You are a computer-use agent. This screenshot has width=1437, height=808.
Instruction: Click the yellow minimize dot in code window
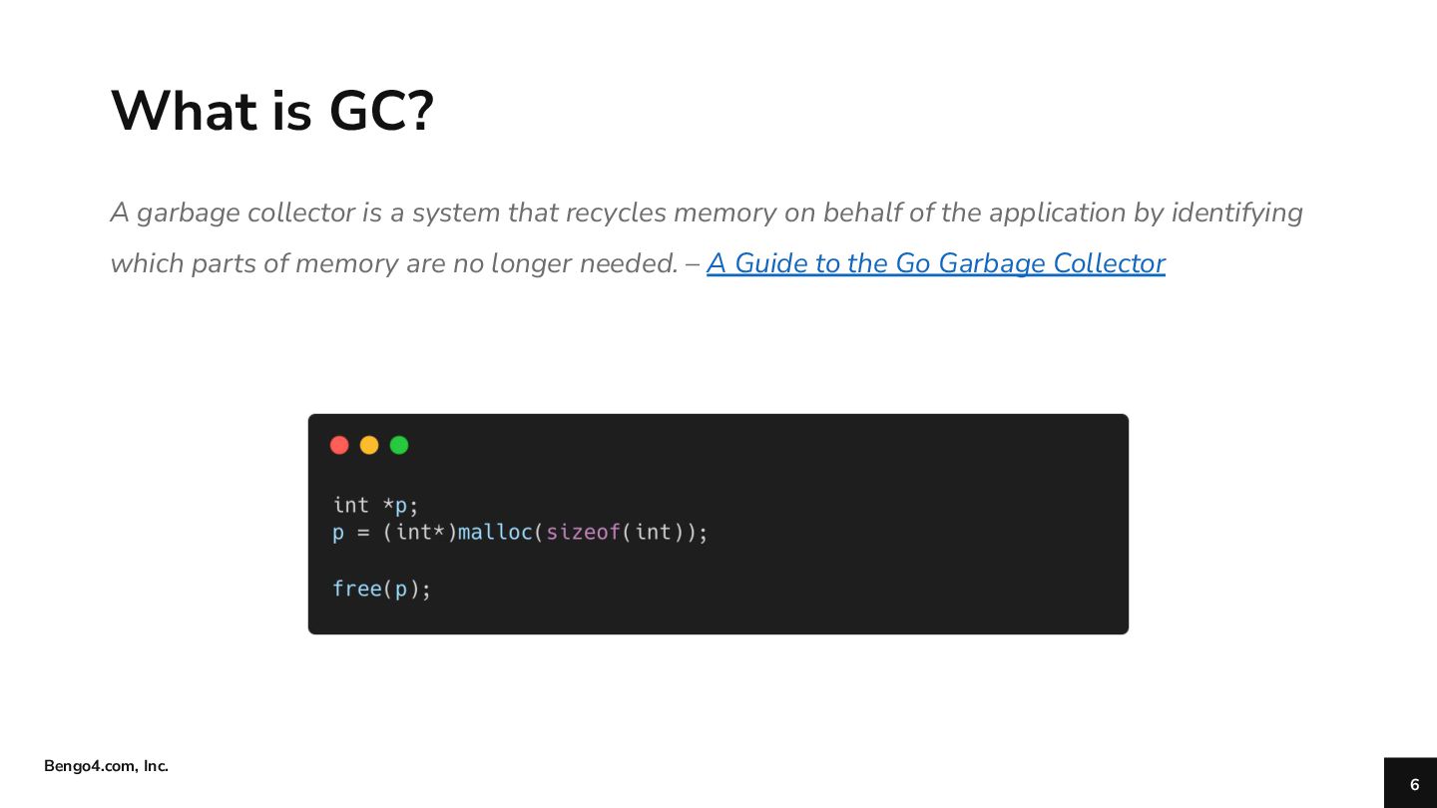click(x=369, y=445)
